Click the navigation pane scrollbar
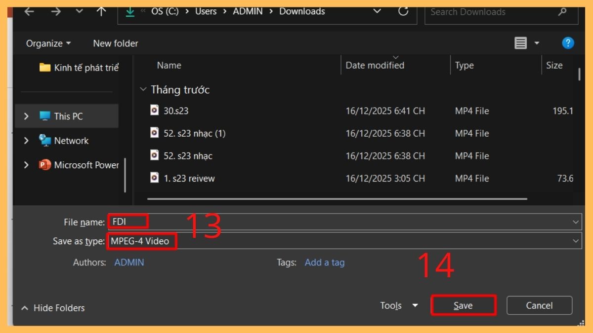Screen dimensions: 593x333 [125, 175]
